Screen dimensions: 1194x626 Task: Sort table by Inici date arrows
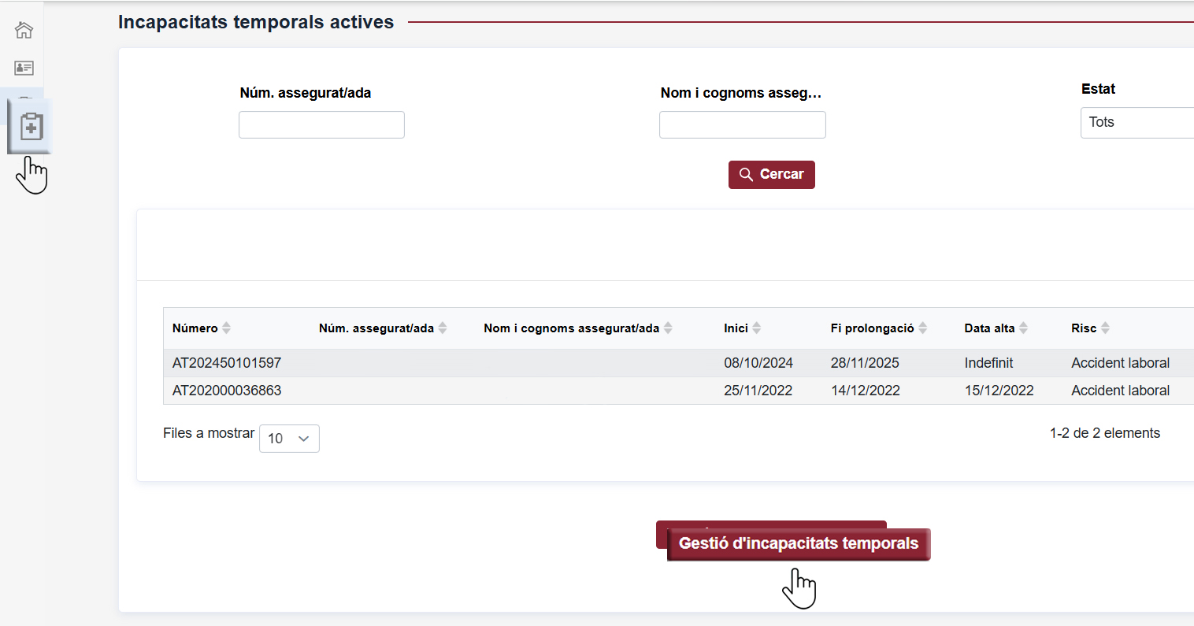pyautogui.click(x=757, y=328)
